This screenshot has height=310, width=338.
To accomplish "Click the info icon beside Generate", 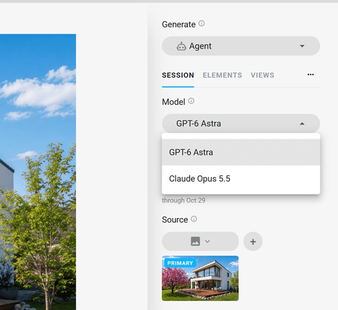I will click(201, 23).
